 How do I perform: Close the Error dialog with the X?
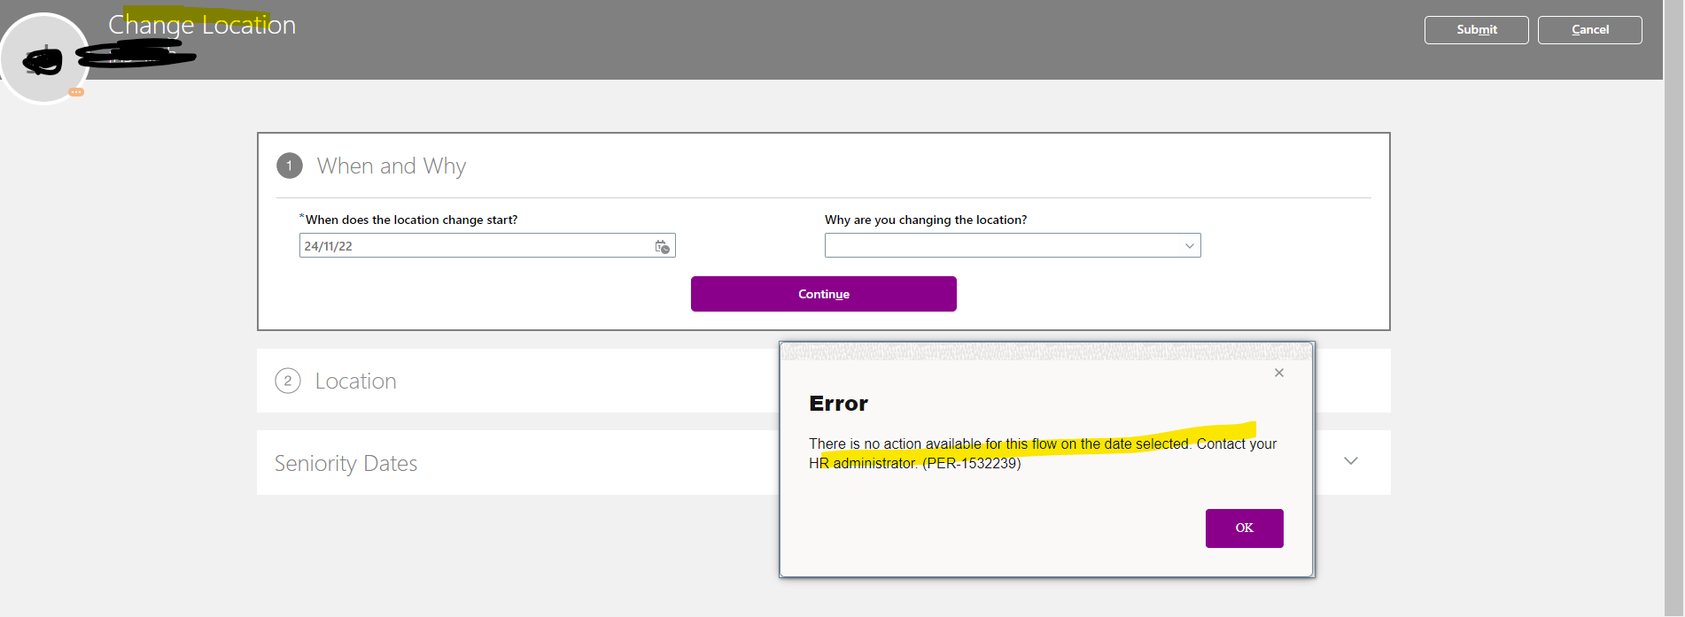point(1278,373)
